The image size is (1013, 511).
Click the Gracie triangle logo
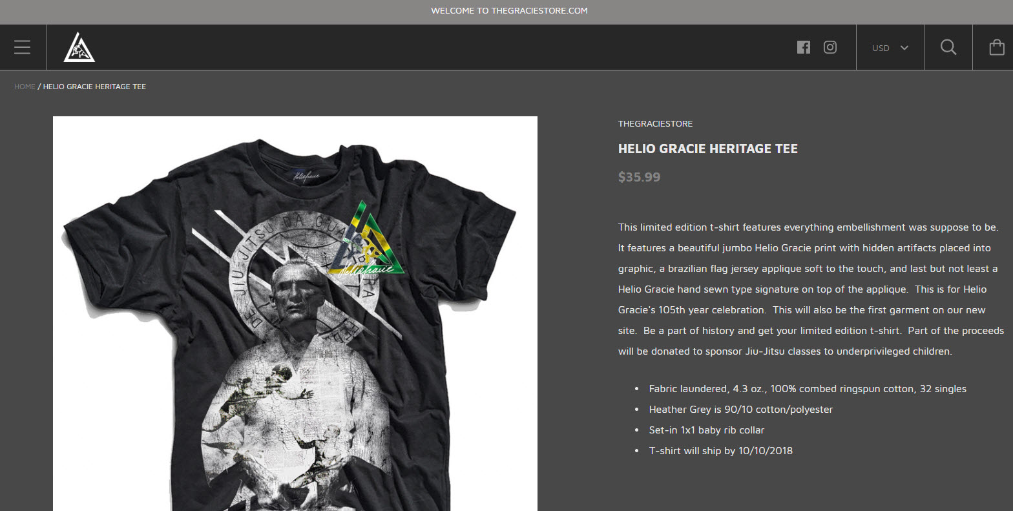click(79, 47)
